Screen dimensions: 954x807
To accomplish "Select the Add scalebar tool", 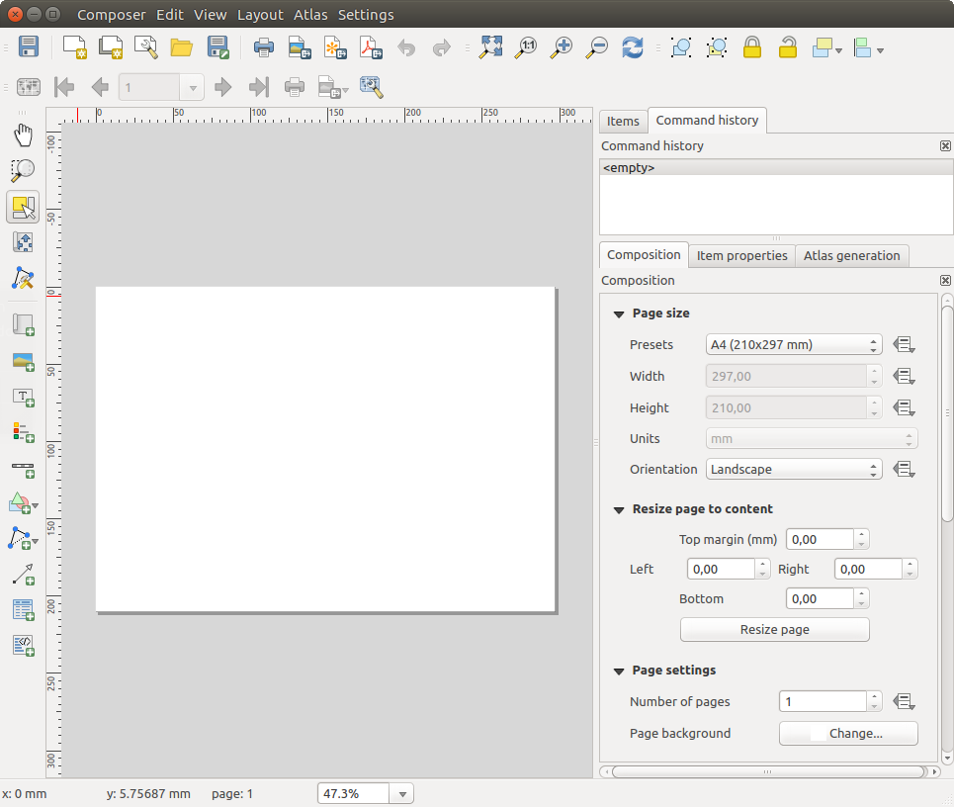I will [23, 467].
